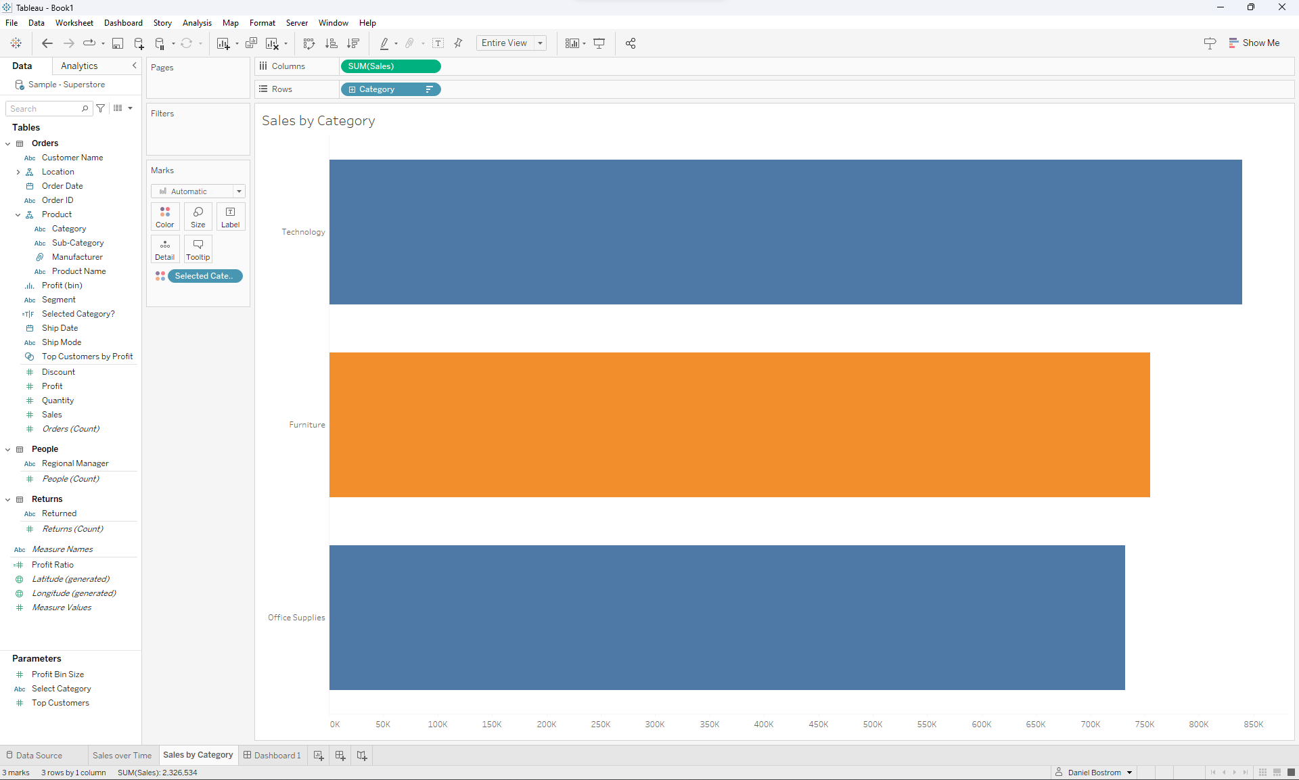
Task: Click the Save toolbar icon
Action: click(118, 43)
